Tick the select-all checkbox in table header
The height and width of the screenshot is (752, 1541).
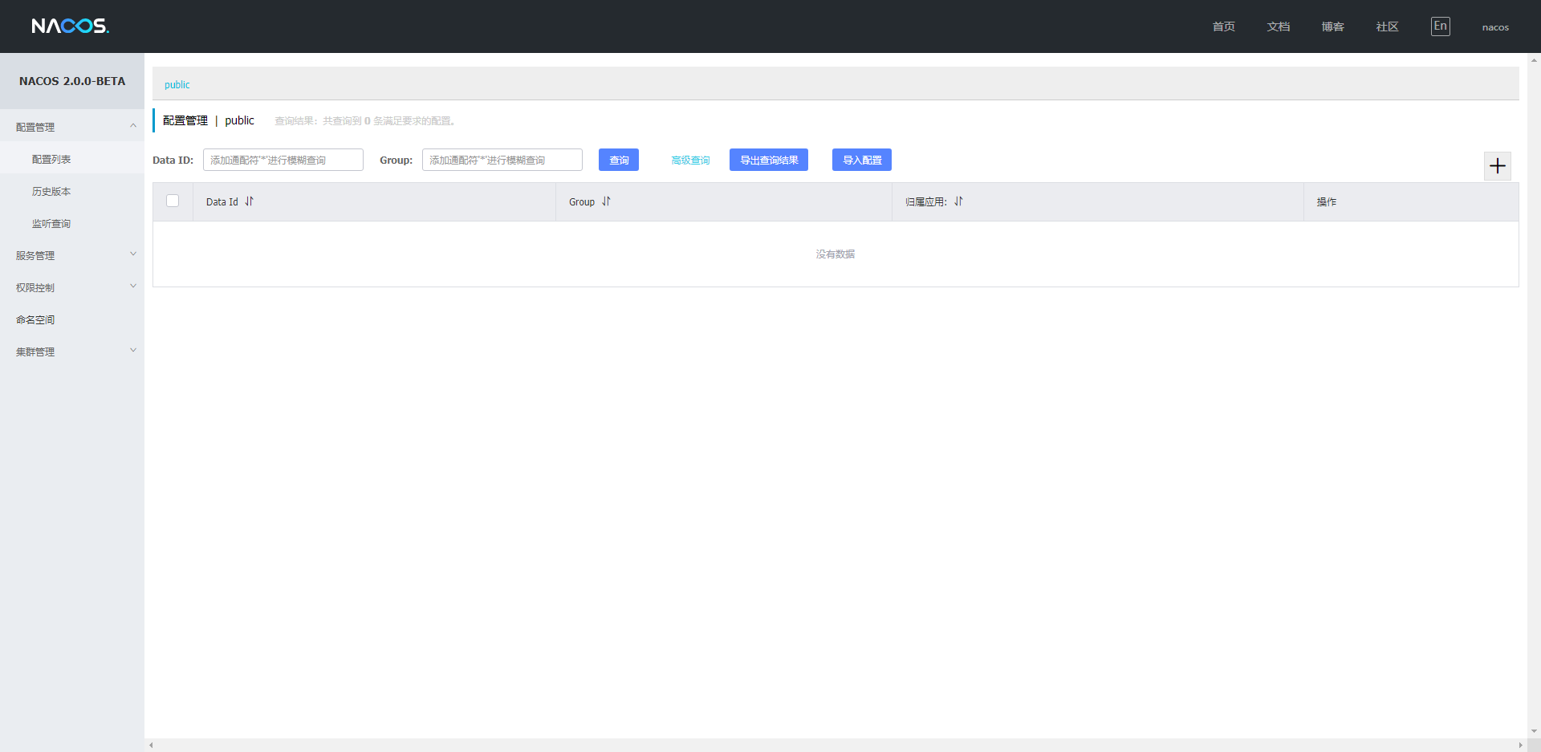pyautogui.click(x=173, y=201)
